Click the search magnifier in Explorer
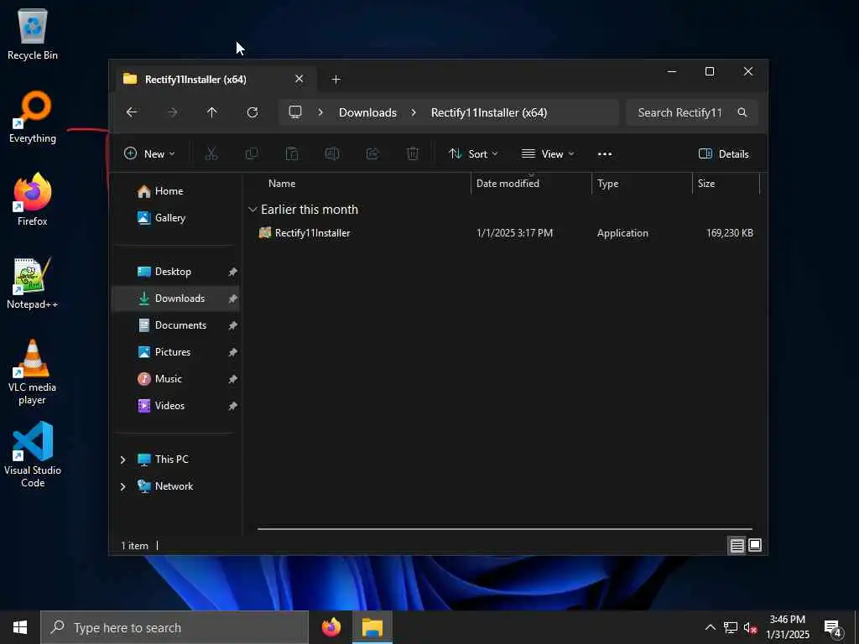859x644 pixels. pos(742,112)
